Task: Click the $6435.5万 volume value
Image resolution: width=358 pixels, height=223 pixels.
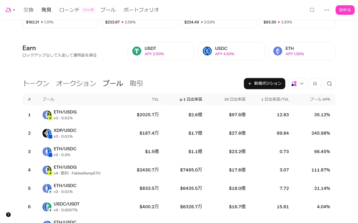Action: [x=191, y=189]
